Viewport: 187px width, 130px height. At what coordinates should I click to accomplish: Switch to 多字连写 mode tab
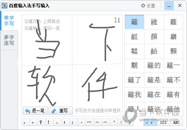(9, 40)
